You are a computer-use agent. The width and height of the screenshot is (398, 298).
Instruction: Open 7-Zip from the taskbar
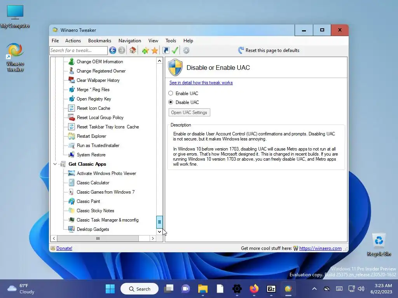(x=271, y=289)
